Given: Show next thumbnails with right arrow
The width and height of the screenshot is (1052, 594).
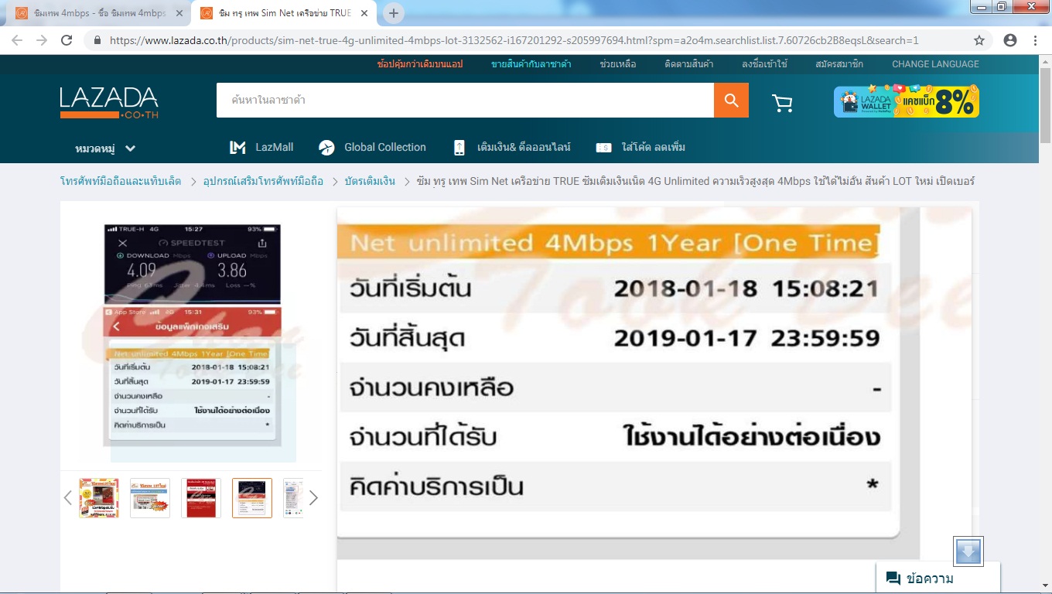Looking at the screenshot, I should 313,497.
